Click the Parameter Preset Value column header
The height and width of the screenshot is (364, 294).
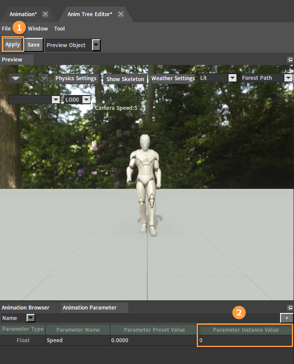point(154,330)
